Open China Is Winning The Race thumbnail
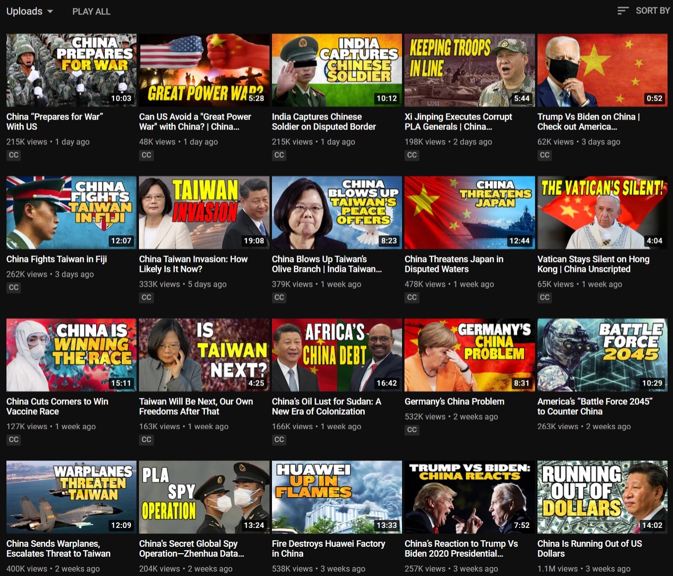Image resolution: width=673 pixels, height=576 pixels. pyautogui.click(x=71, y=355)
